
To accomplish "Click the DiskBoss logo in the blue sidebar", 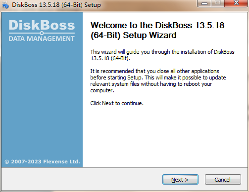I will (42, 25).
